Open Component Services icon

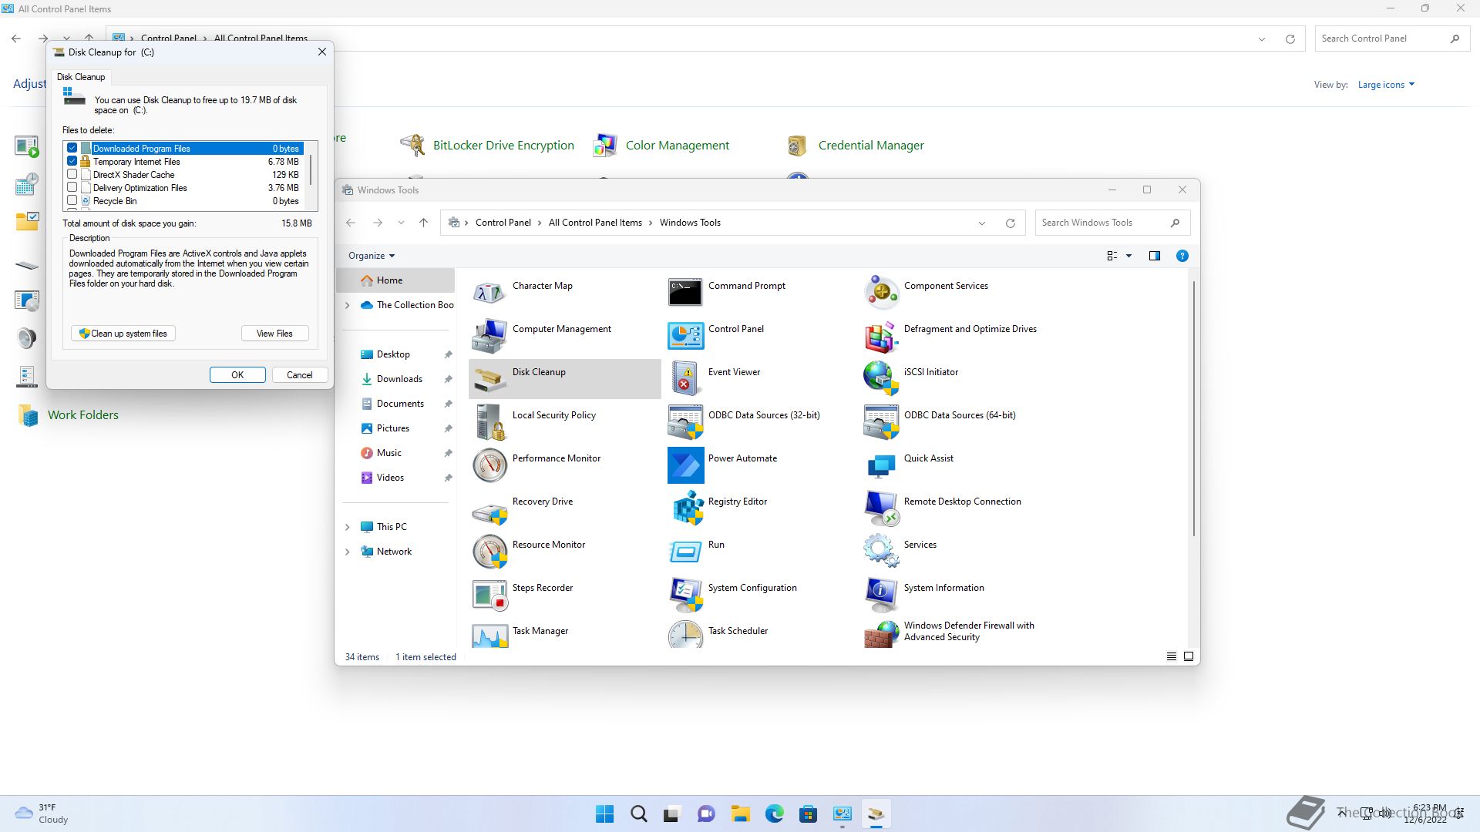(x=880, y=292)
